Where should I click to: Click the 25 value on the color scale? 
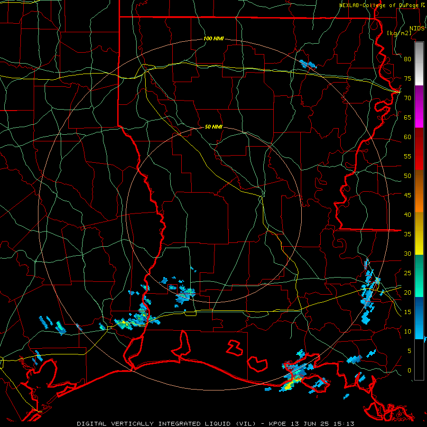[x=408, y=273]
